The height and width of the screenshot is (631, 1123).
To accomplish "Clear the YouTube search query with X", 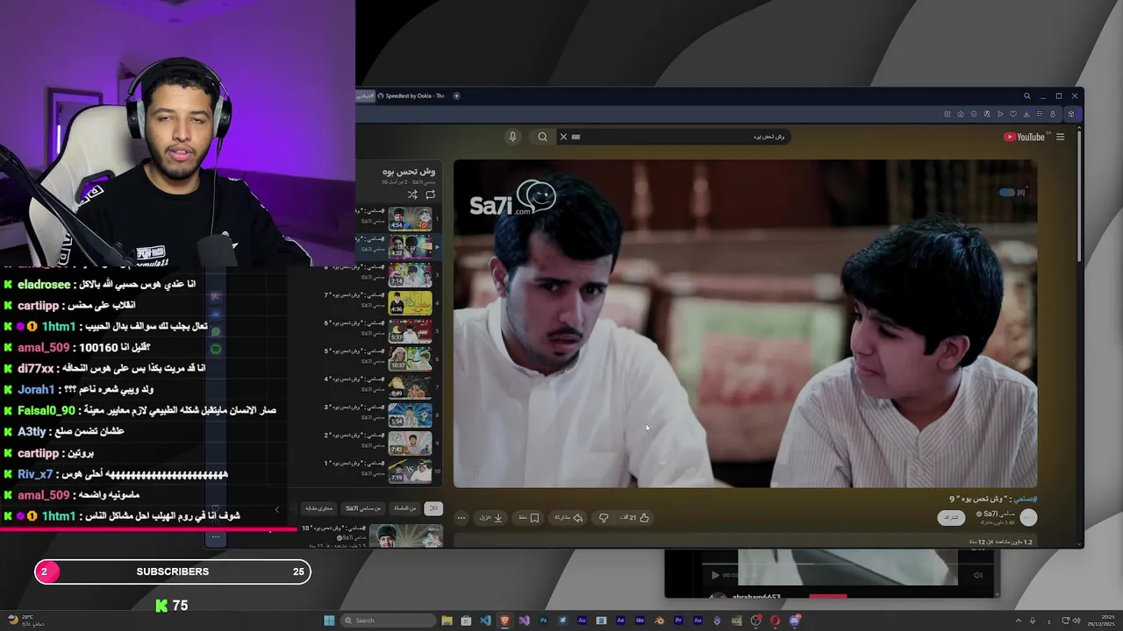I will (563, 137).
